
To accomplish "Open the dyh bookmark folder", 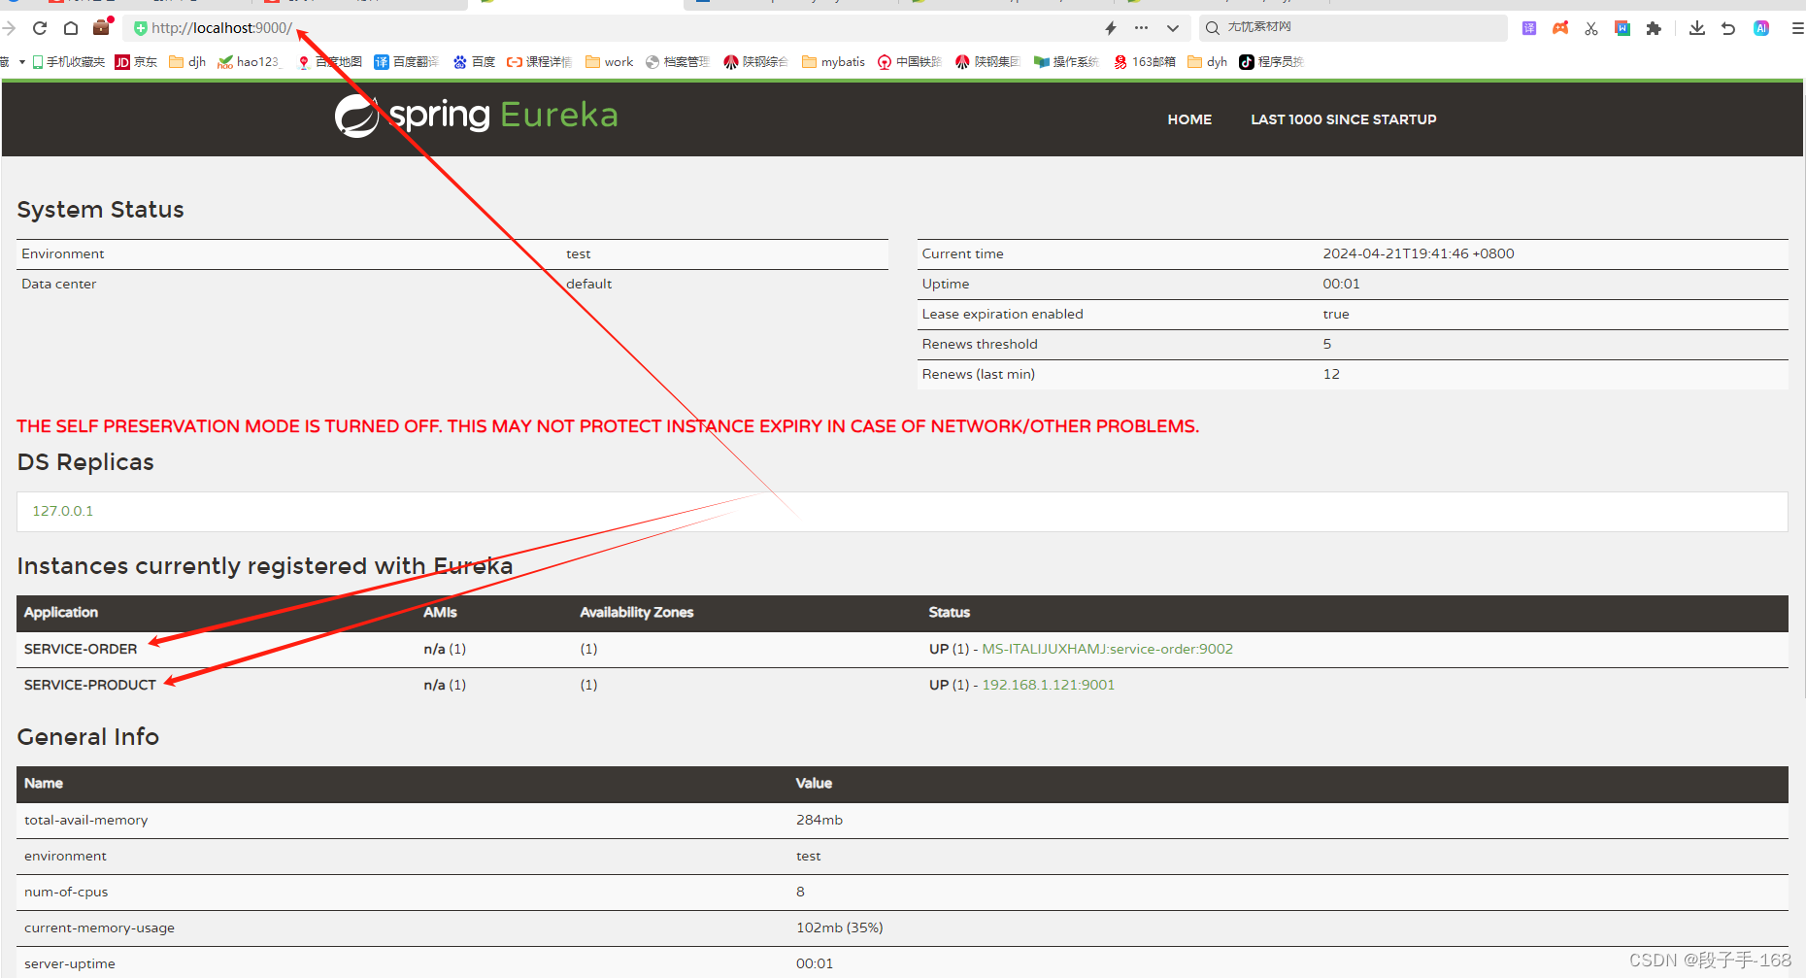I will [1208, 61].
